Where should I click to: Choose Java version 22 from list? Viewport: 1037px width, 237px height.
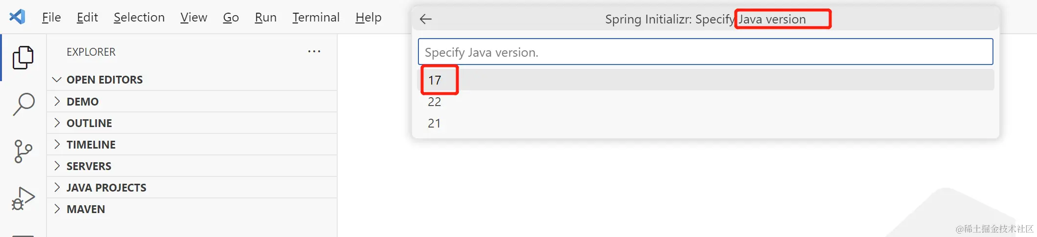point(435,102)
